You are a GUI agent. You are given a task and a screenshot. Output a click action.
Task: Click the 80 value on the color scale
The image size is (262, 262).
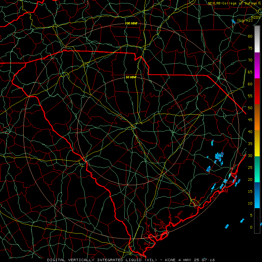(x=250, y=36)
